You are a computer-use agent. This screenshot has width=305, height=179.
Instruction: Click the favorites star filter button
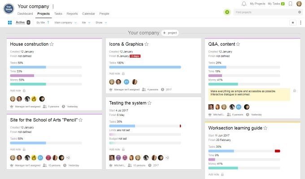(293, 22)
